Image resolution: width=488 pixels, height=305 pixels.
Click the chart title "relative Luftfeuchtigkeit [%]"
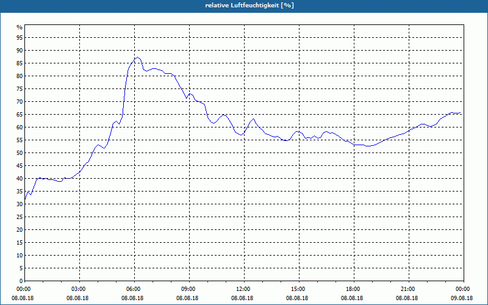point(249,5)
